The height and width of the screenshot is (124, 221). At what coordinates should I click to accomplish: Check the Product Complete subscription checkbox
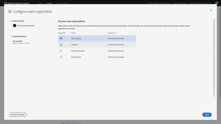pyautogui.click(x=61, y=51)
